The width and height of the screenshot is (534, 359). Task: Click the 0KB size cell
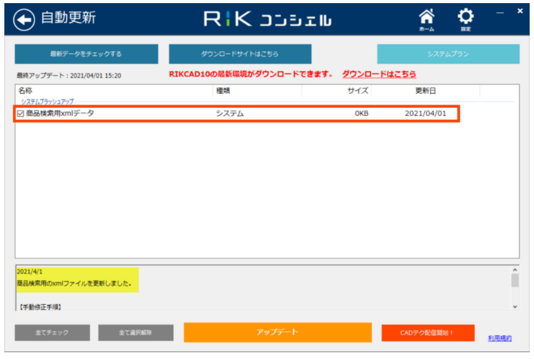[362, 113]
